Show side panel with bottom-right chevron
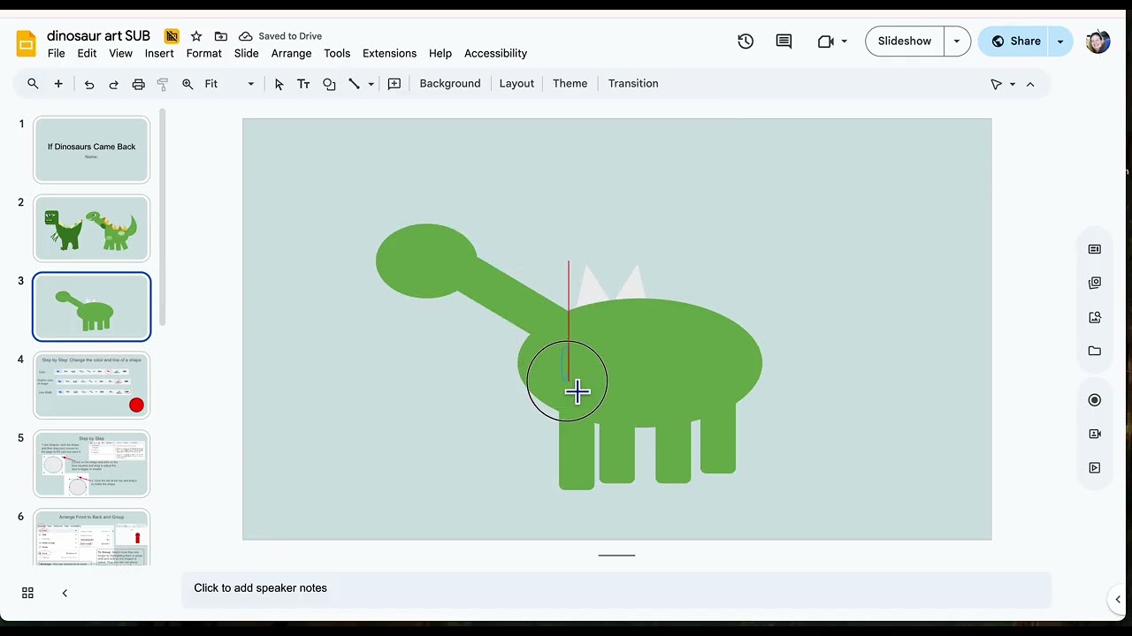Viewport: 1132px width, 636px height. (x=1118, y=600)
